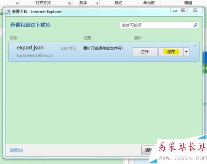Remove export.json entry with its X icon

pyautogui.click(x=195, y=46)
